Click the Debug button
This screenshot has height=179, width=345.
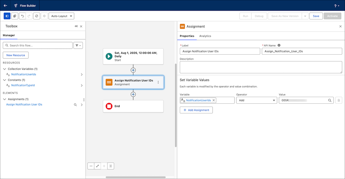(x=259, y=16)
